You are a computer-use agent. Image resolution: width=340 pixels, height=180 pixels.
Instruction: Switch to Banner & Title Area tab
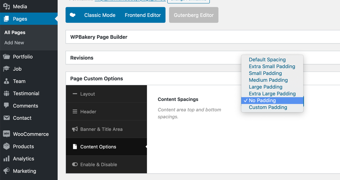tap(106, 129)
